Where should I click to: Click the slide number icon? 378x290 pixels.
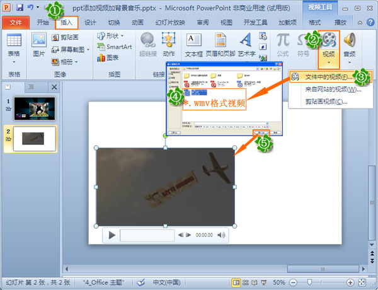pos(263,47)
